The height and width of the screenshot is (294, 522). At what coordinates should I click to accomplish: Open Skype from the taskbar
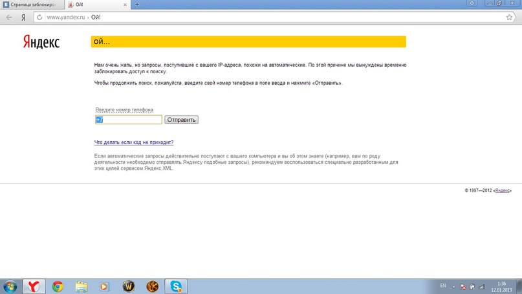(176, 286)
